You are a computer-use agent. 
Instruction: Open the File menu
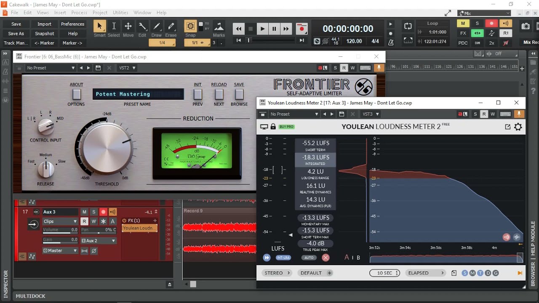pos(15,13)
